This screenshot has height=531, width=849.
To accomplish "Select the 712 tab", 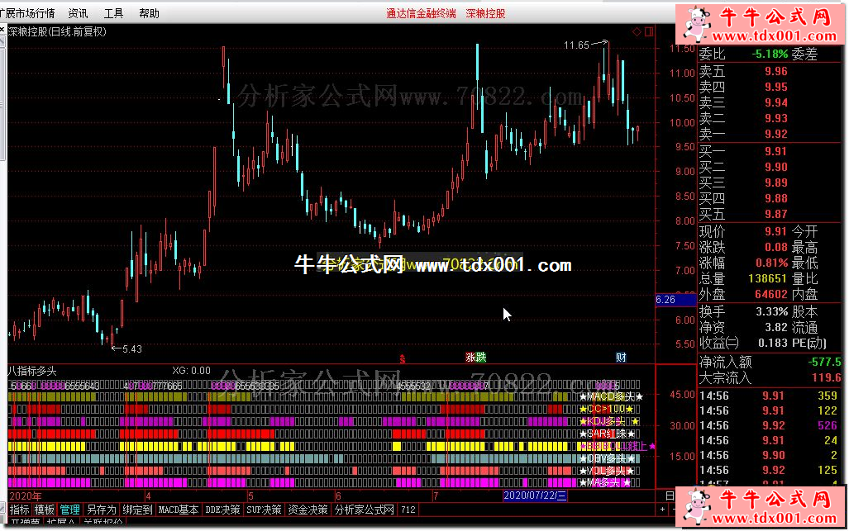I will 408,510.
